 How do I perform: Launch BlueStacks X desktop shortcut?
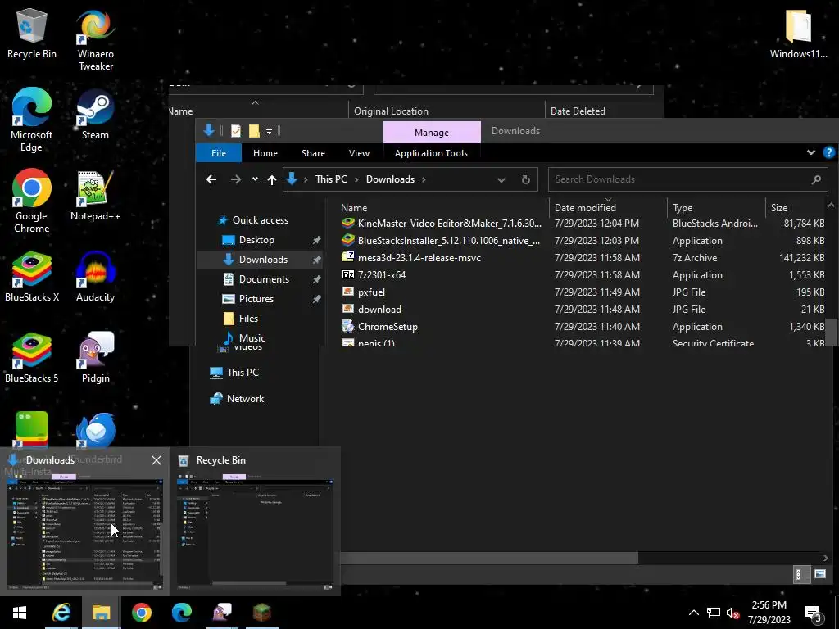pos(32,278)
